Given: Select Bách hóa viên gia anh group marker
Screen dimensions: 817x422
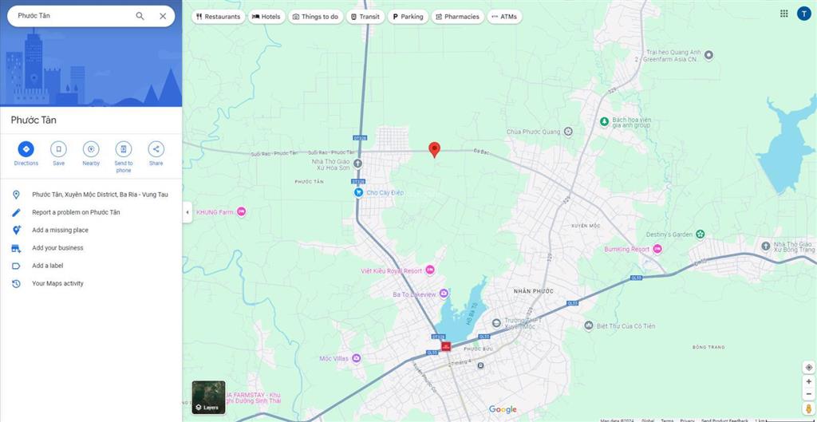Looking at the screenshot, I should click(x=604, y=121).
